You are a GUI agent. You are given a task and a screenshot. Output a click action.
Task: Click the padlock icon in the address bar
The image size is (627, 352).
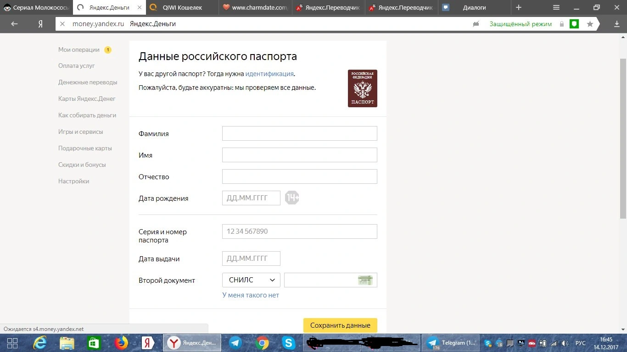(561, 24)
